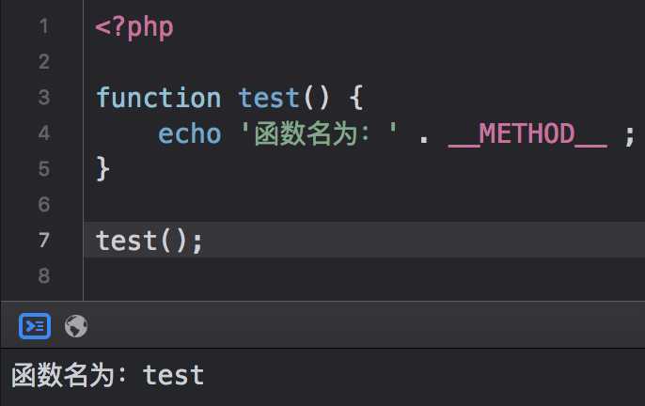
Task: Click the function keyword on line 3
Action: pos(158,98)
